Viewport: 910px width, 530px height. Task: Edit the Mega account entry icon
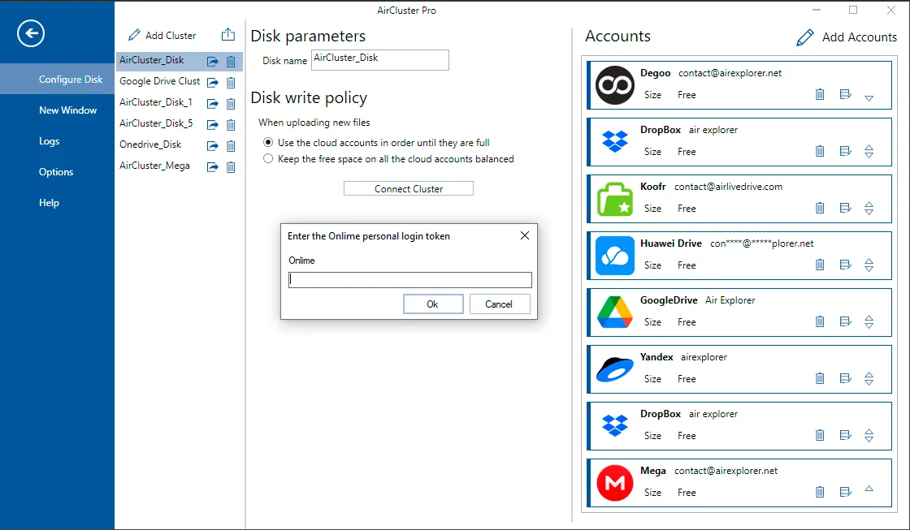846,492
